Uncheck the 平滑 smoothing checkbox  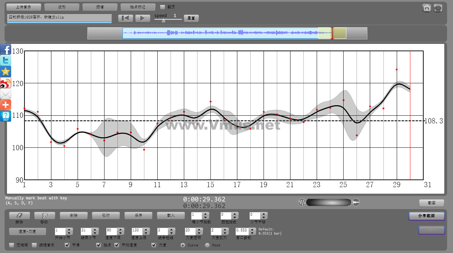coord(67,245)
